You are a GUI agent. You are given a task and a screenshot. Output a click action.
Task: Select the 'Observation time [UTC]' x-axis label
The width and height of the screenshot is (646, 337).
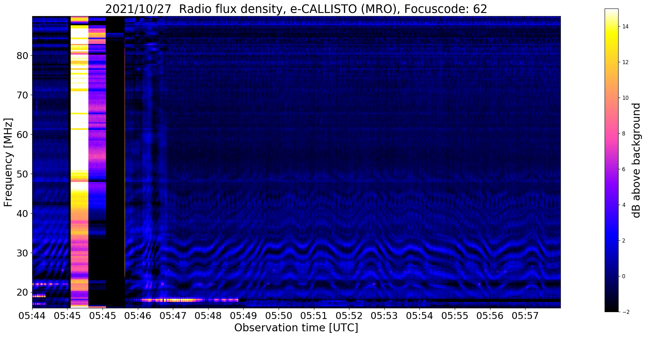pyautogui.click(x=296, y=328)
